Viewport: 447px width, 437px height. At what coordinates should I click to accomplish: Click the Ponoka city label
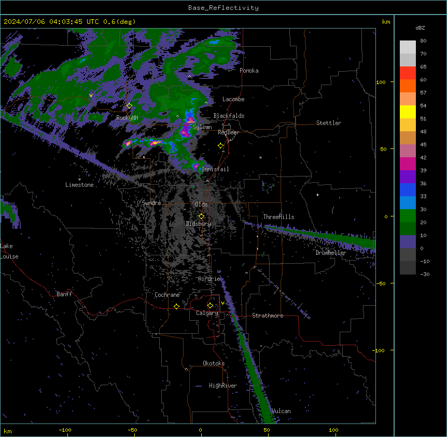coord(249,71)
